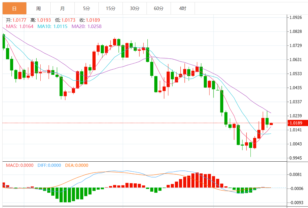Image resolution: width=308 pixels, height=208 pixels.
Task: Click the 1.0043 price axis label
Action: tap(296, 144)
